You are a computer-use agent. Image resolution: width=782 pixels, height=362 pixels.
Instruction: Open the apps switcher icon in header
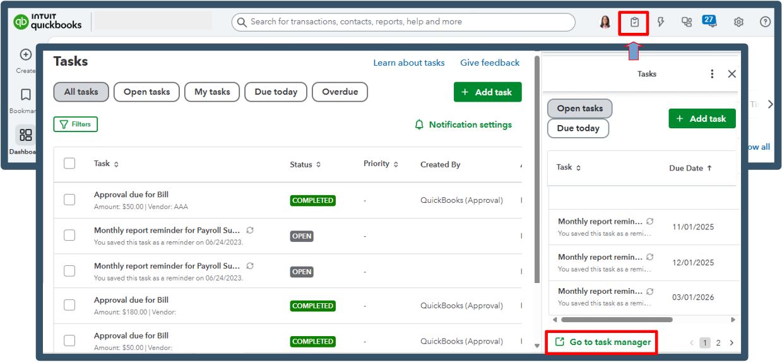(687, 22)
